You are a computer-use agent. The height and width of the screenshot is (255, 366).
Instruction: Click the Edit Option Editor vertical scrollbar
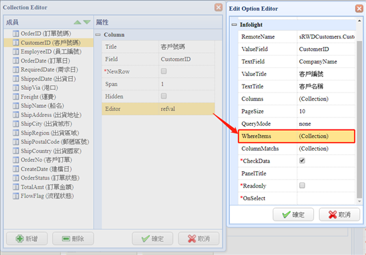tap(359, 111)
